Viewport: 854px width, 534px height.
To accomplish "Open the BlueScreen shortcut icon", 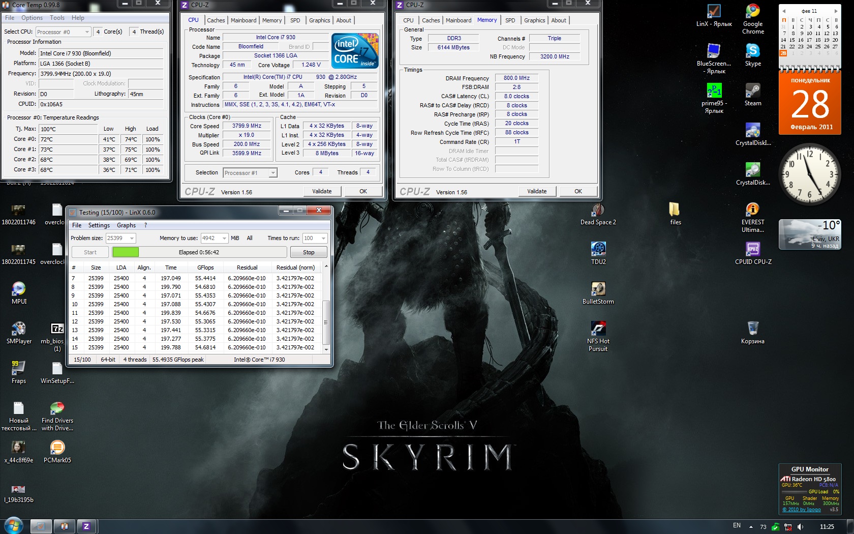I will pyautogui.click(x=714, y=58).
